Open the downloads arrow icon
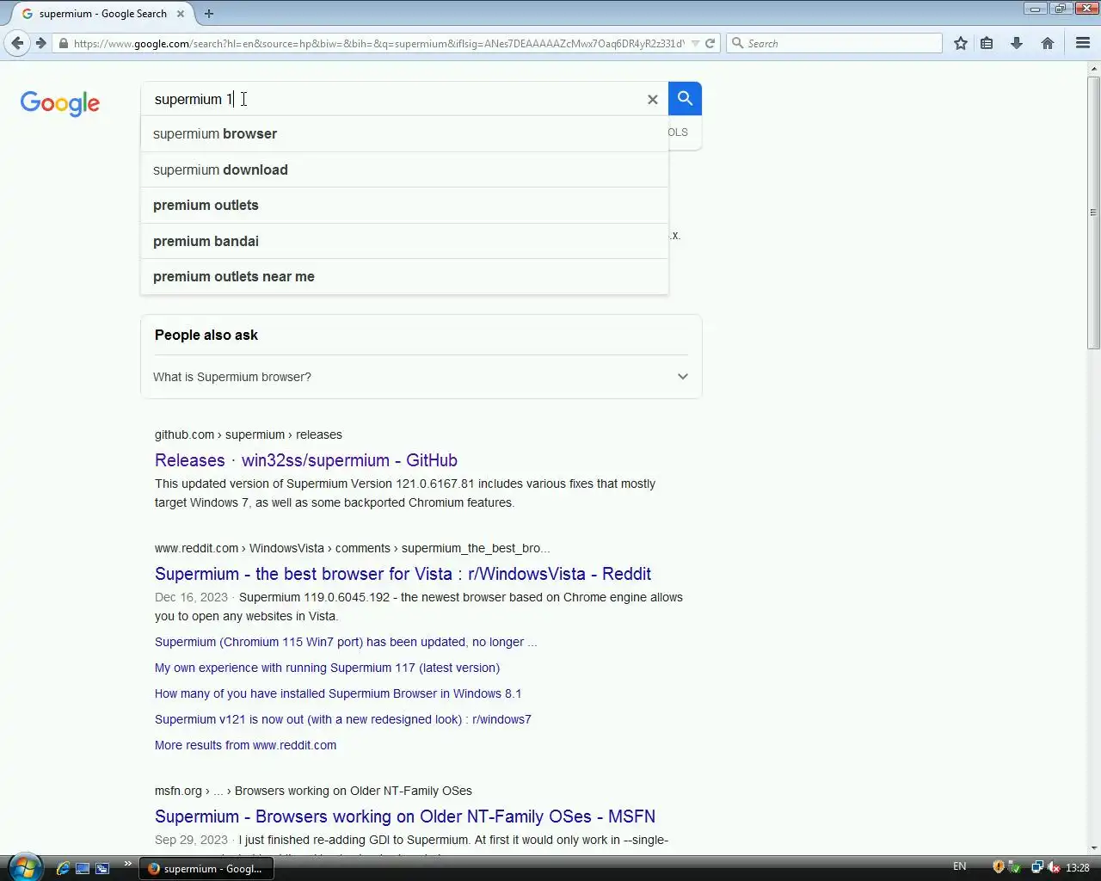1101x881 pixels. (x=1017, y=43)
